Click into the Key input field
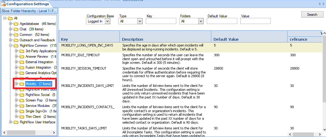This screenshot has height=137, width=326. [x=161, y=21]
